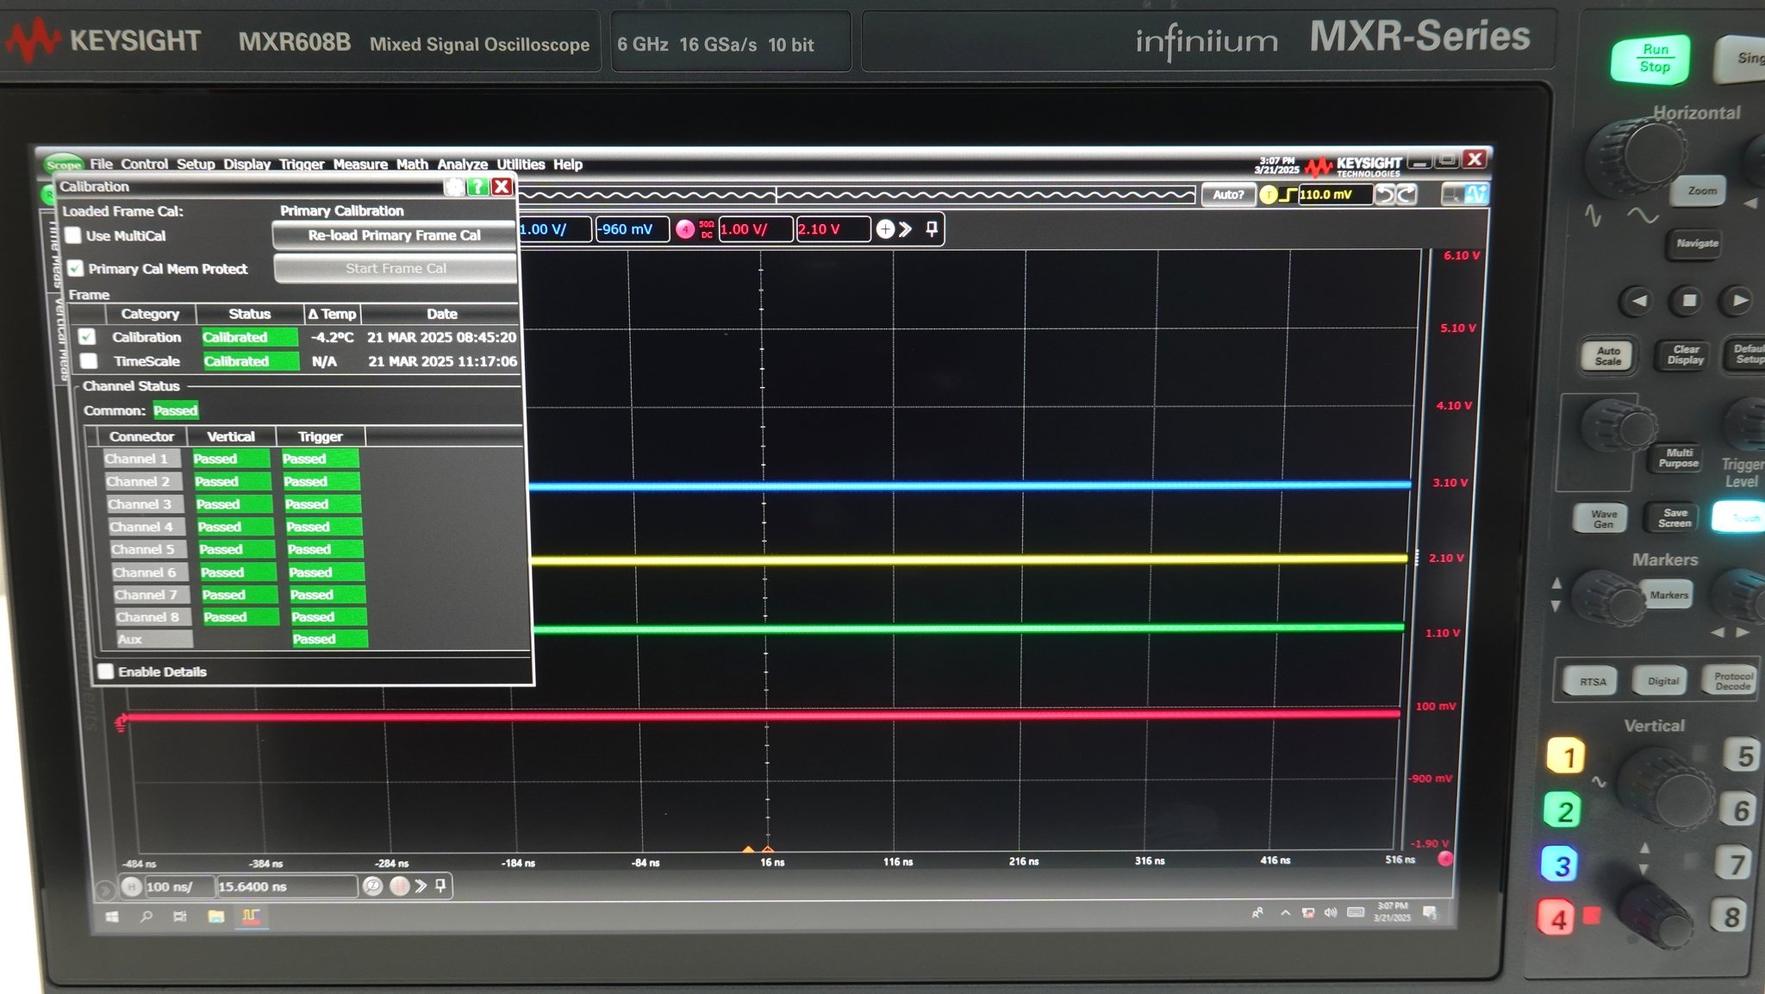Viewport: 1765px width, 994px height.
Task: Click the 100 ns/ timebase field
Action: coord(178,886)
